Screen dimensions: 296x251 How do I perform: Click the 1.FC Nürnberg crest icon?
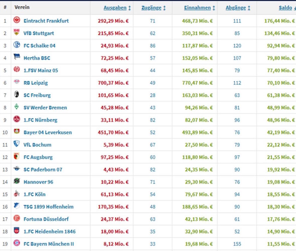point(17,119)
